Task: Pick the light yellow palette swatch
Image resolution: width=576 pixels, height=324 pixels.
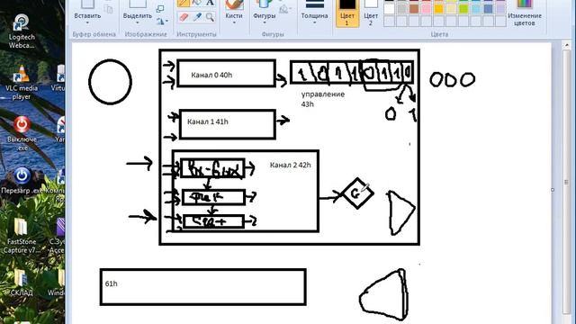Action: (x=451, y=8)
